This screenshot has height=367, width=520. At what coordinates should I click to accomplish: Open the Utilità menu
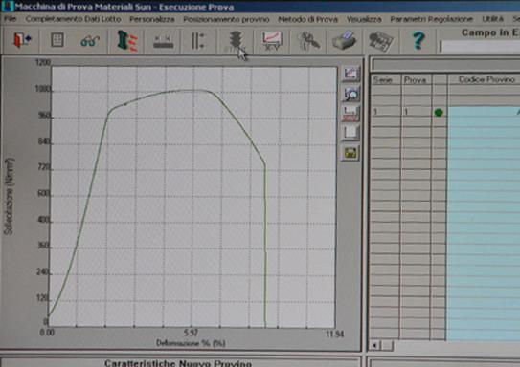click(x=493, y=19)
